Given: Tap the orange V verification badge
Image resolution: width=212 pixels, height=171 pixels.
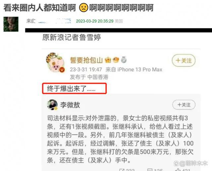Looking at the screenshot, I should coord(62,70).
